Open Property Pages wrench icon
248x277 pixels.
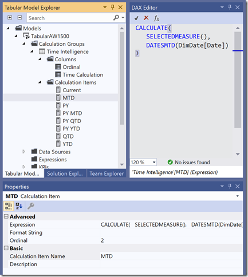tap(30, 206)
